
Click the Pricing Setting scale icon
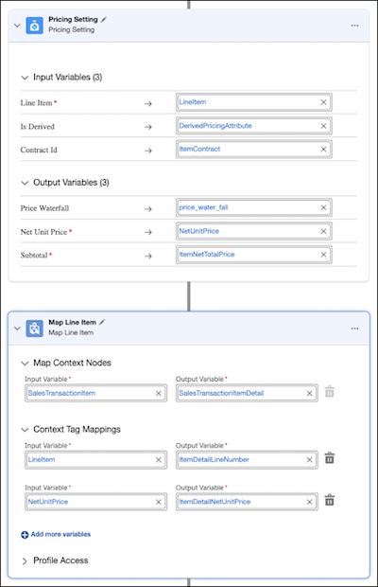(x=34, y=26)
